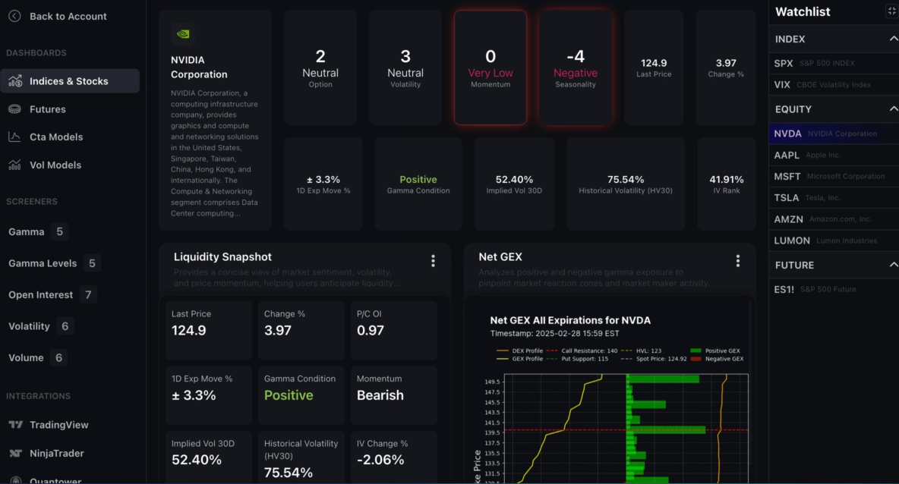Click the Net GEX chart title text
Image resolution: width=899 pixels, height=484 pixels.
tap(570, 320)
